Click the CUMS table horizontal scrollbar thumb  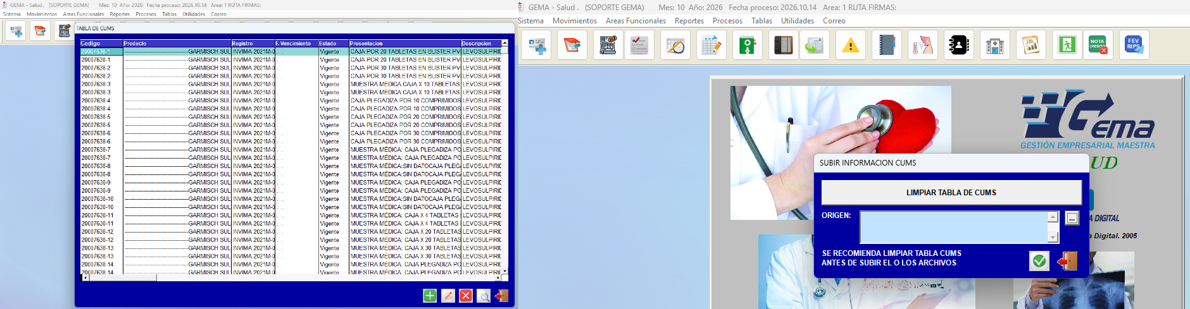point(122,277)
